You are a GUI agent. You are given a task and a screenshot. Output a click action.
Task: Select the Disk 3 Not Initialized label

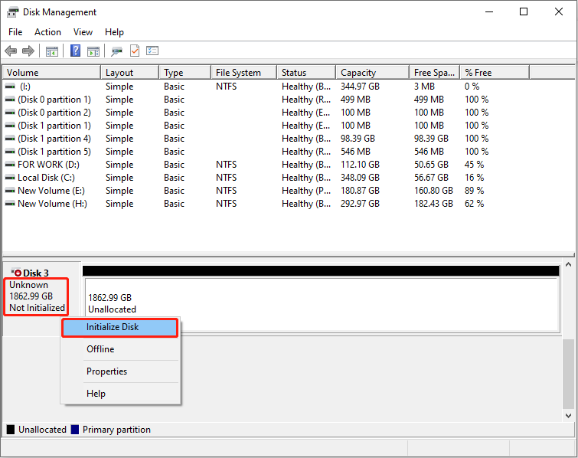tap(37, 308)
